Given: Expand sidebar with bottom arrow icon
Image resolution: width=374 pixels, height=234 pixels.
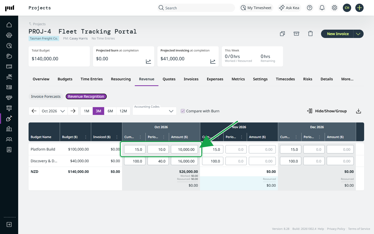Looking at the screenshot, I should pos(9,224).
